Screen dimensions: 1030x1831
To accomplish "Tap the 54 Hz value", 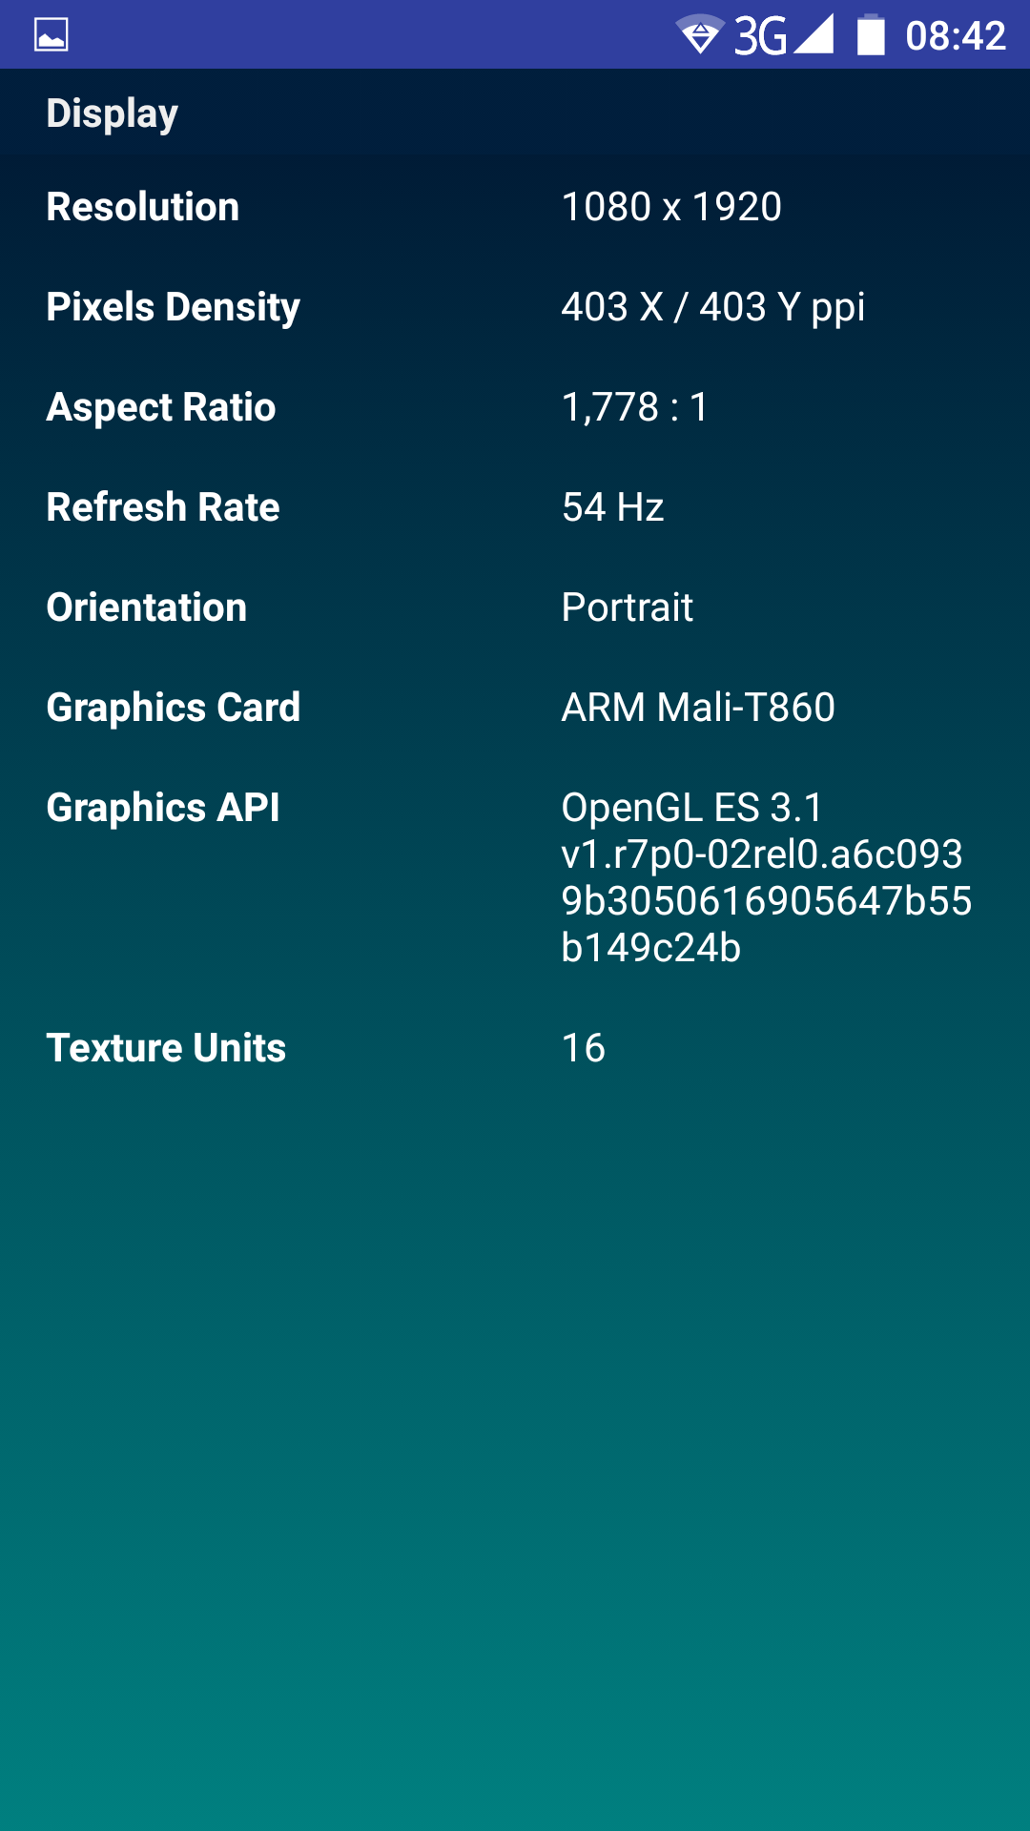I will click(x=612, y=507).
